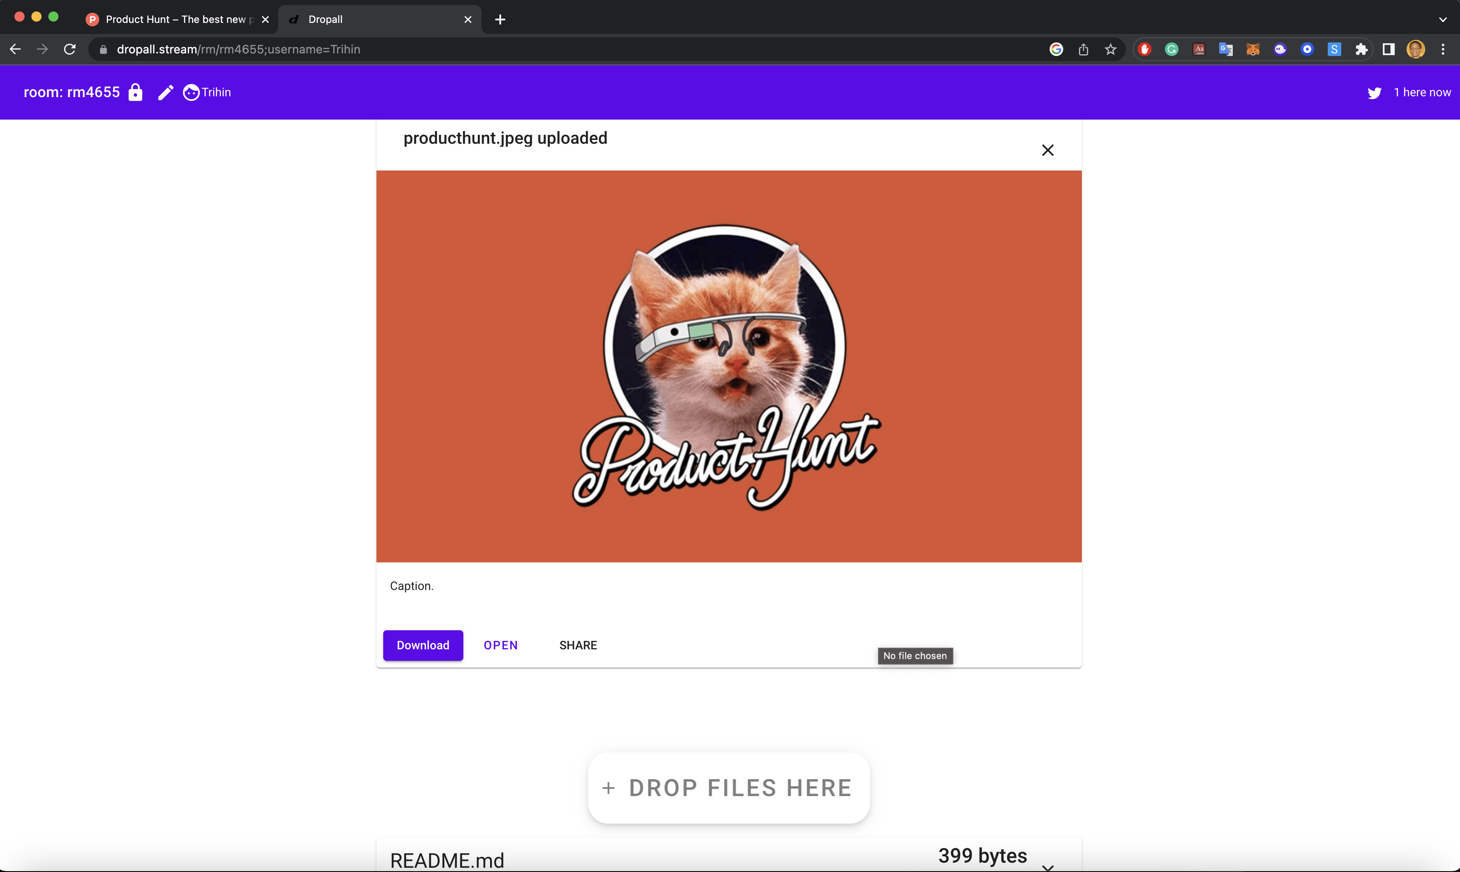Viewport: 1460px width, 872px height.
Task: Click the 'No file chosen' tooltip
Action: coord(915,656)
